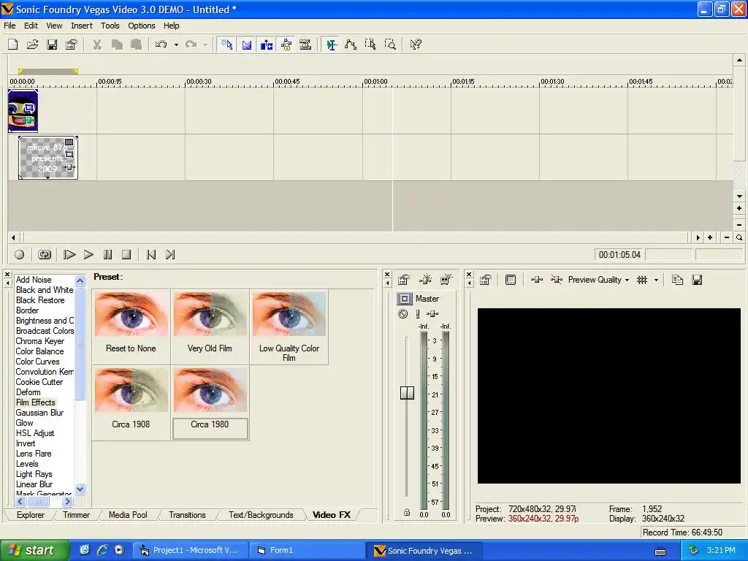
Task: Zoom in timeline with plus button
Action: (710, 237)
